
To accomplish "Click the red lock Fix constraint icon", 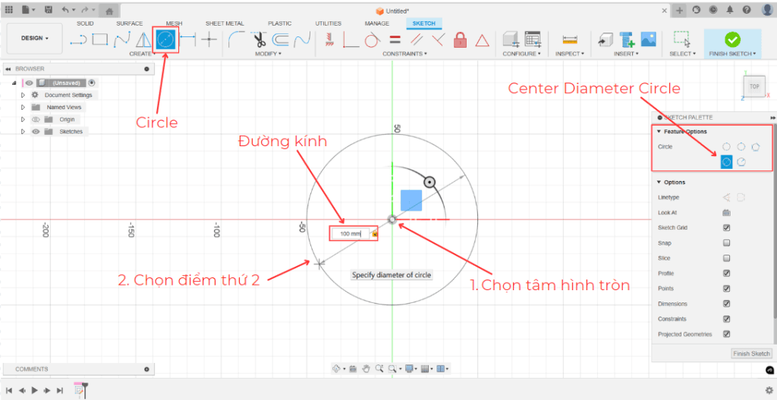I will pyautogui.click(x=460, y=40).
